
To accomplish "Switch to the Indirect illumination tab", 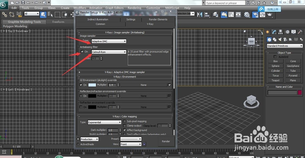I will [x=98, y=20].
